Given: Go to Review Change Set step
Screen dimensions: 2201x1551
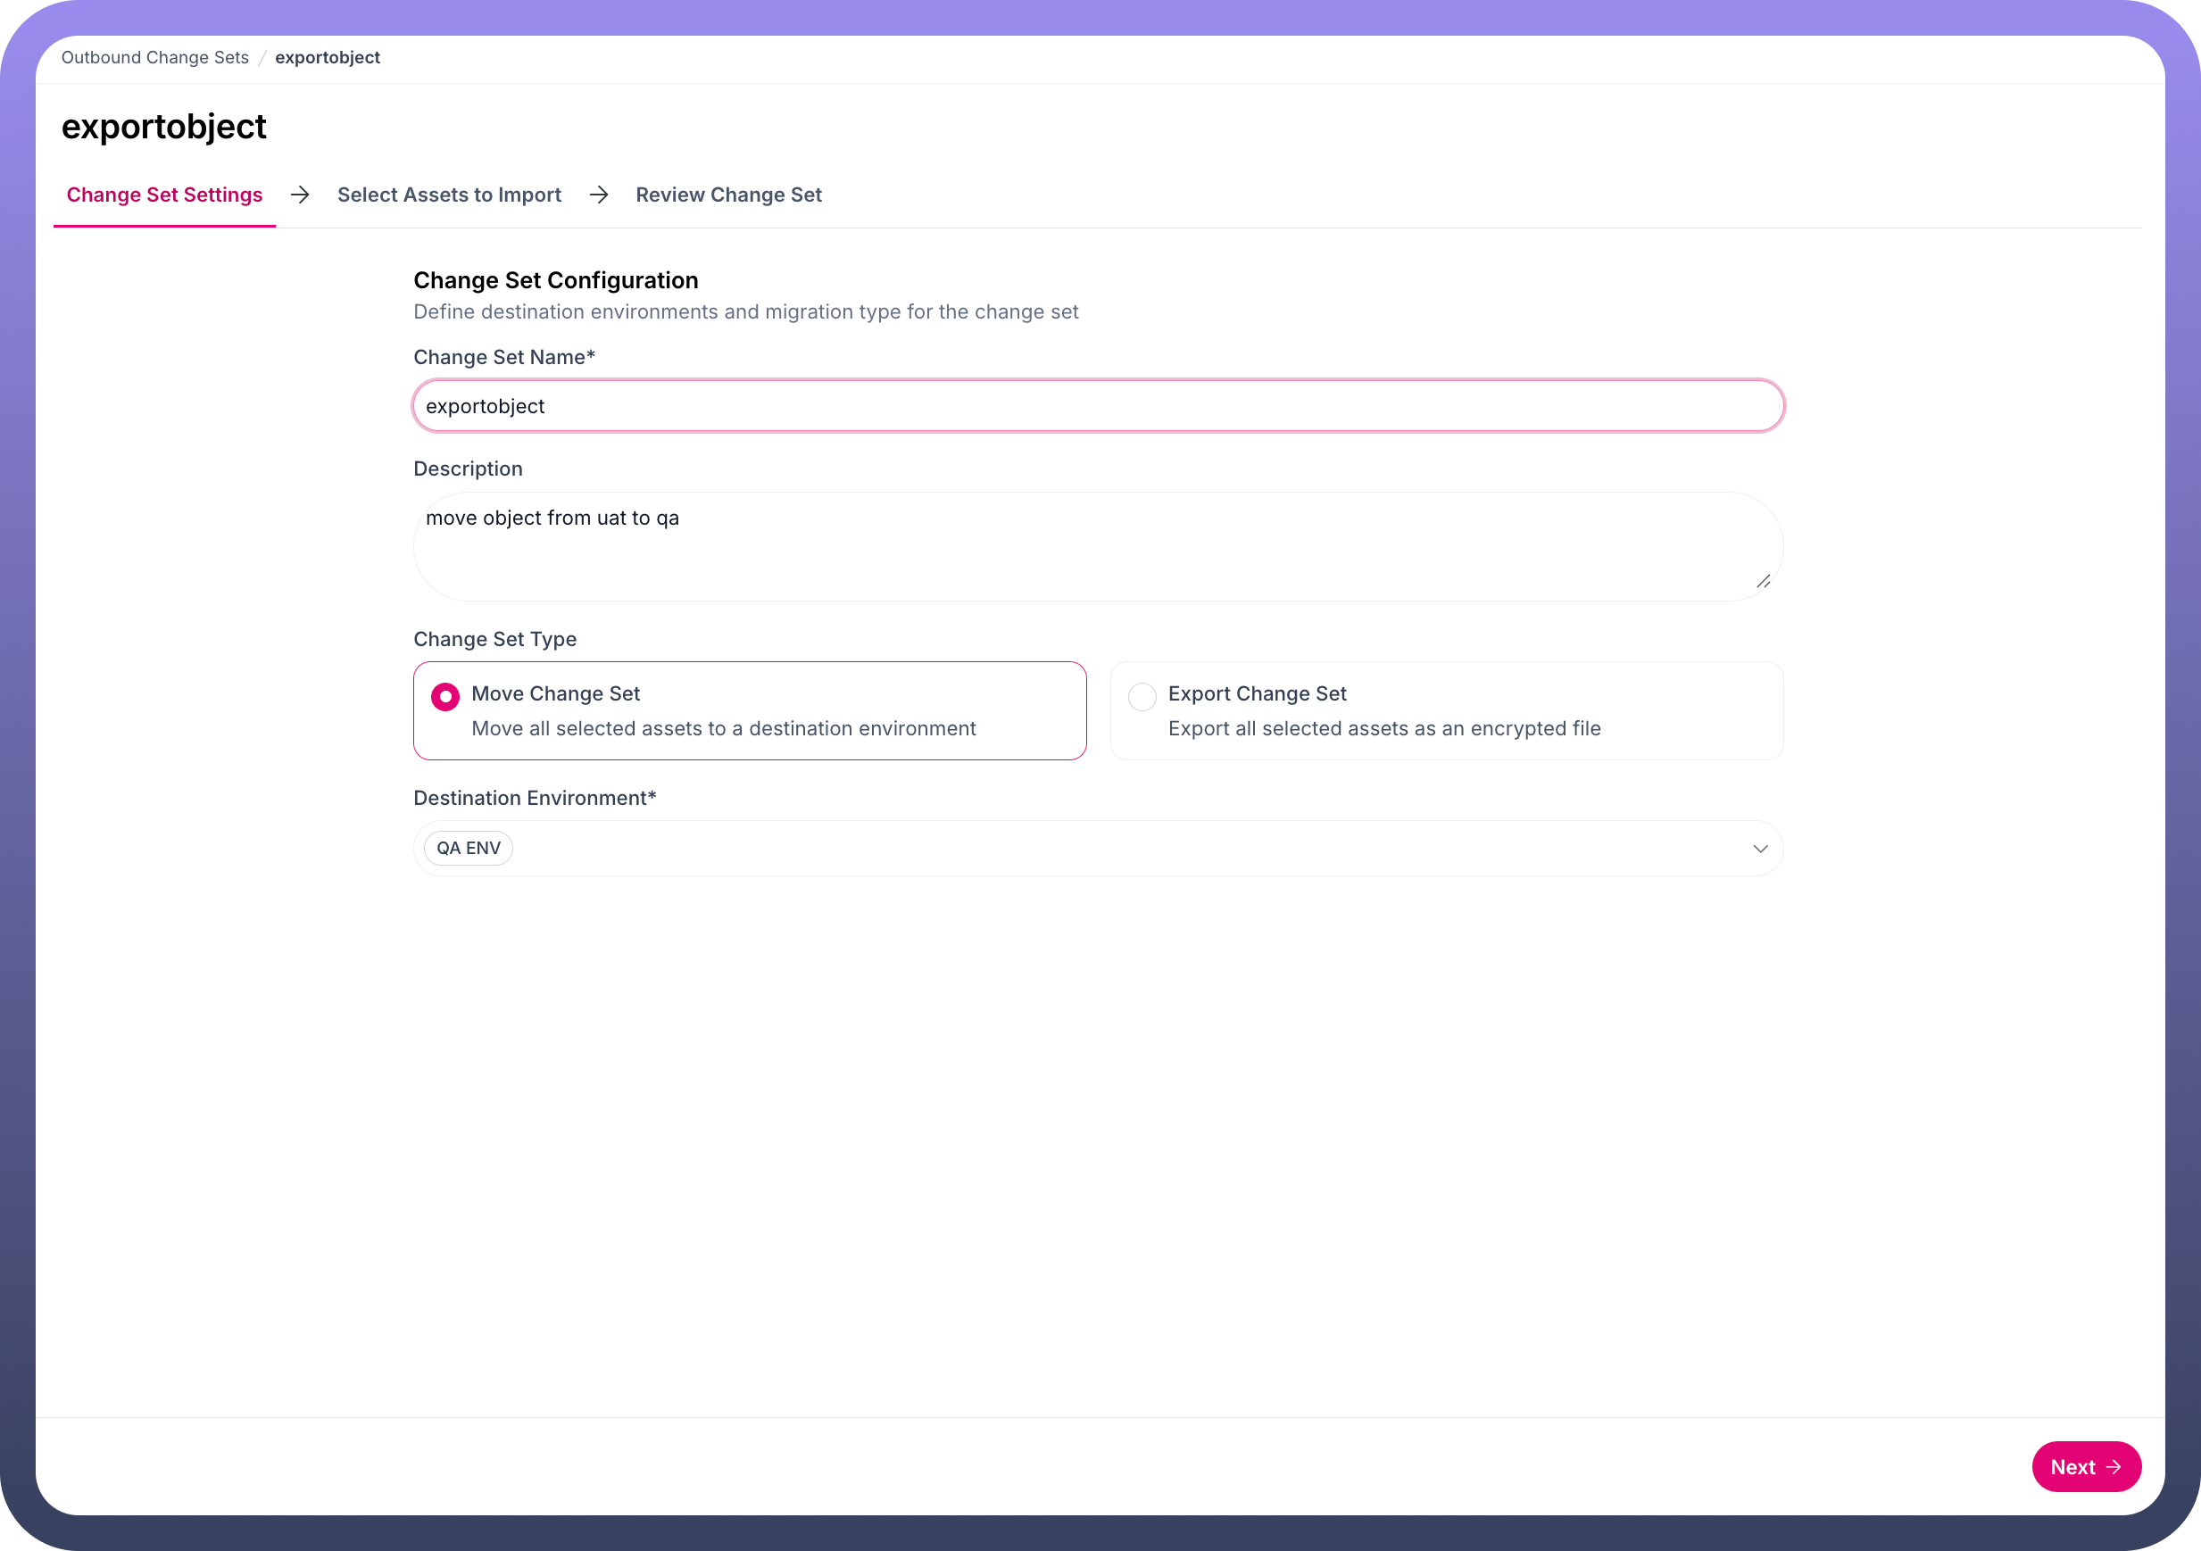Looking at the screenshot, I should 728,195.
